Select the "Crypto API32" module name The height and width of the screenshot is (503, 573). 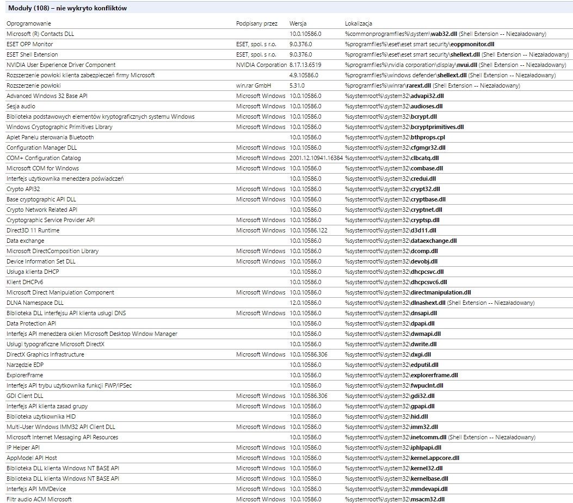pyautogui.click(x=23, y=189)
